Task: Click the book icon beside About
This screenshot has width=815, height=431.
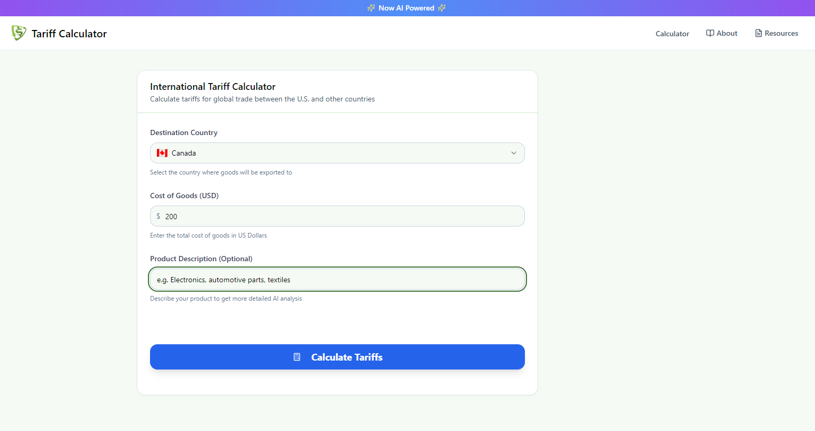Action: [x=710, y=33]
